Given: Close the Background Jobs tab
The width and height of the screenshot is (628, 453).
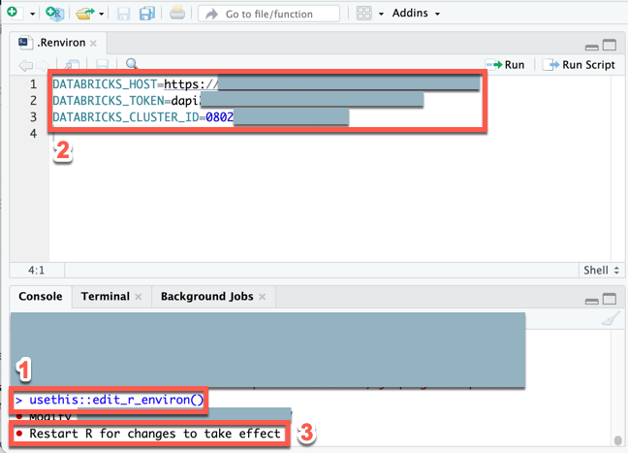Looking at the screenshot, I should (x=262, y=297).
